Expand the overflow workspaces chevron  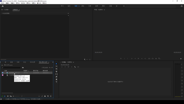coord(124,6)
